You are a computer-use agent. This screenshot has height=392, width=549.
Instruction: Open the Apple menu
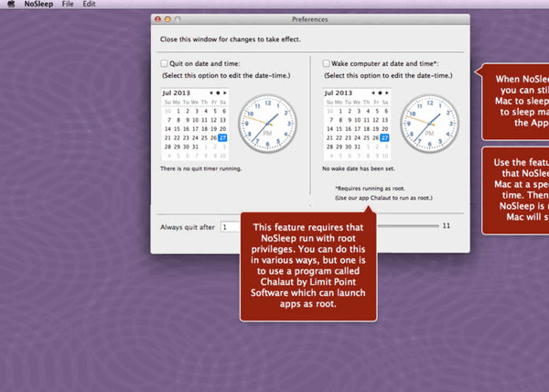(12, 4)
